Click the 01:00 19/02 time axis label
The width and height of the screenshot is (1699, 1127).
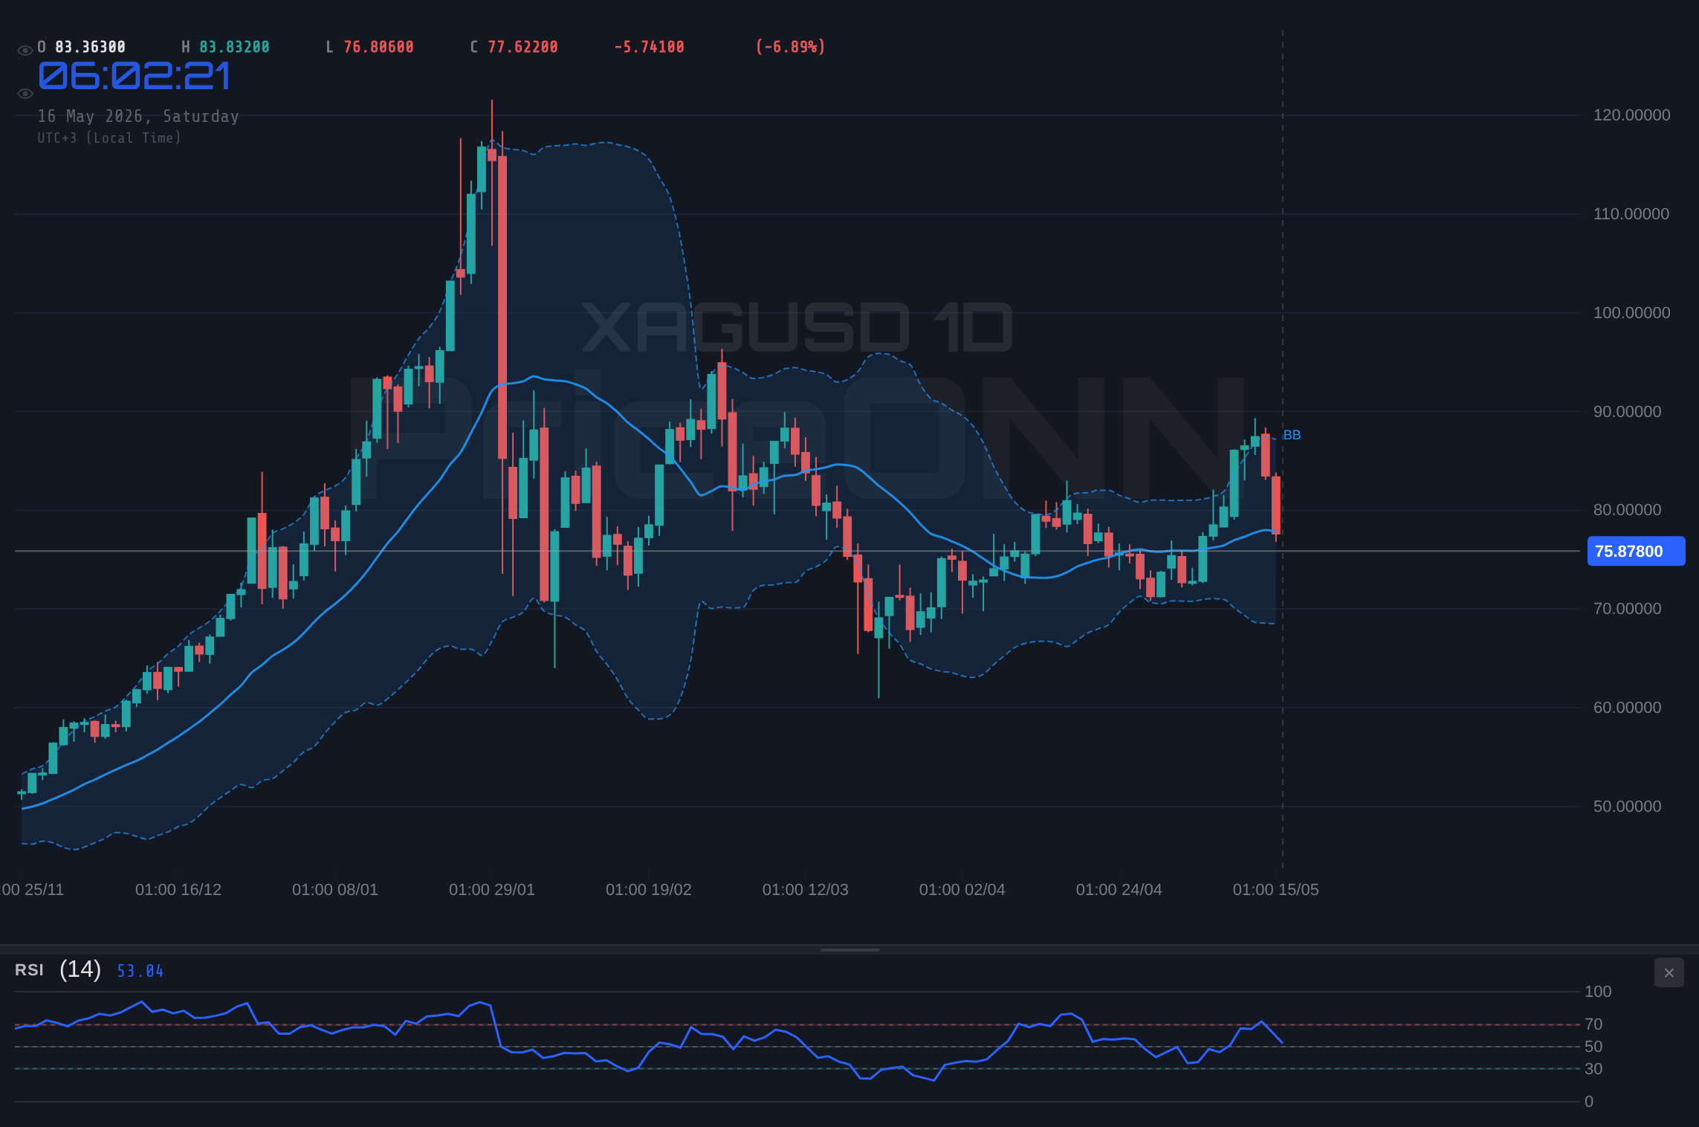pos(649,890)
